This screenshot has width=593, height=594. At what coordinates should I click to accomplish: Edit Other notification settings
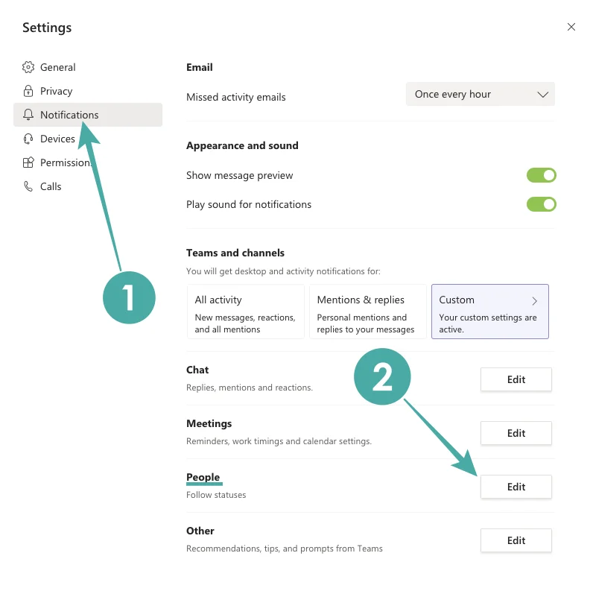pos(516,540)
